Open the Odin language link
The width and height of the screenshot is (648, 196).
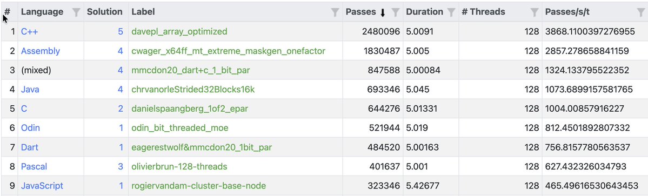[x=31, y=127]
